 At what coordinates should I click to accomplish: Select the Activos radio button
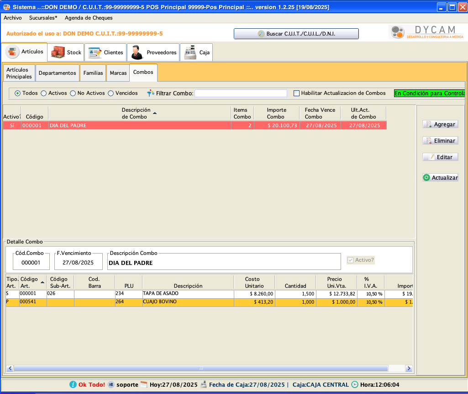point(44,93)
